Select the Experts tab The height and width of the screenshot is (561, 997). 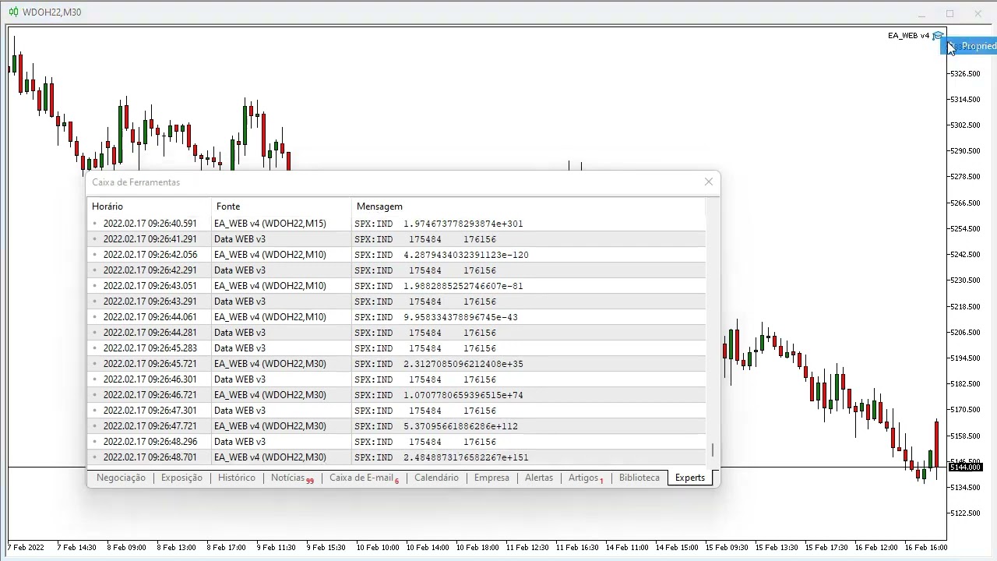pos(690,478)
